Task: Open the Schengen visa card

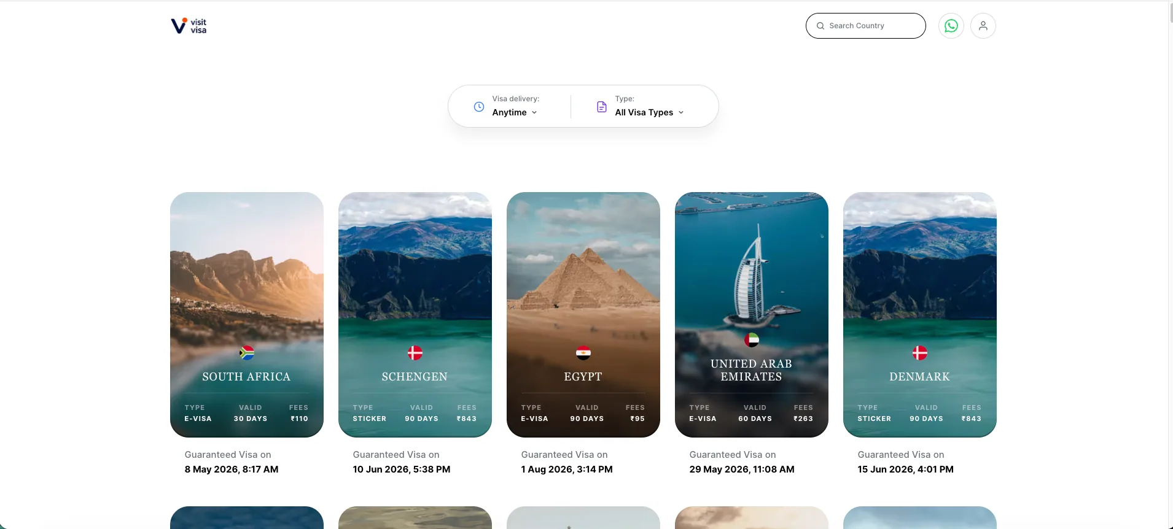Action: (415, 314)
